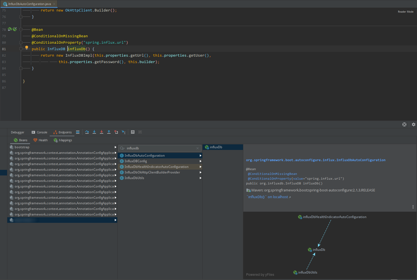The height and width of the screenshot is (280, 417).
Task: Select the InfluxDbAutoConfiguration.java editor tab
Action: coord(29,4)
